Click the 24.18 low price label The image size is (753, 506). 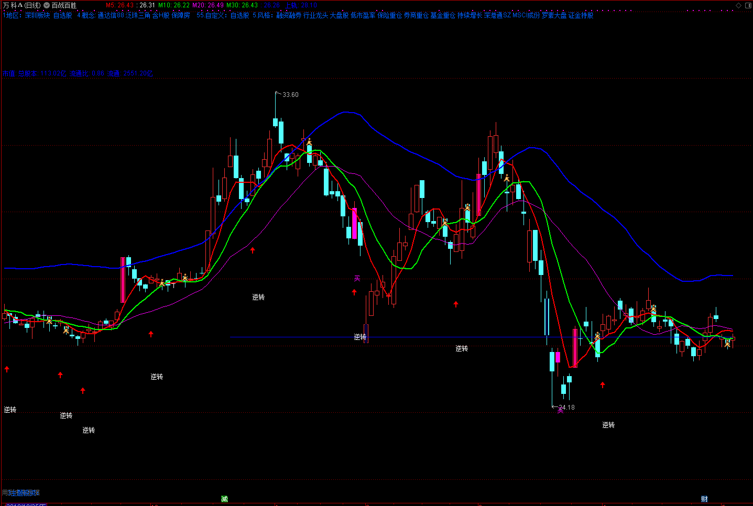566,408
